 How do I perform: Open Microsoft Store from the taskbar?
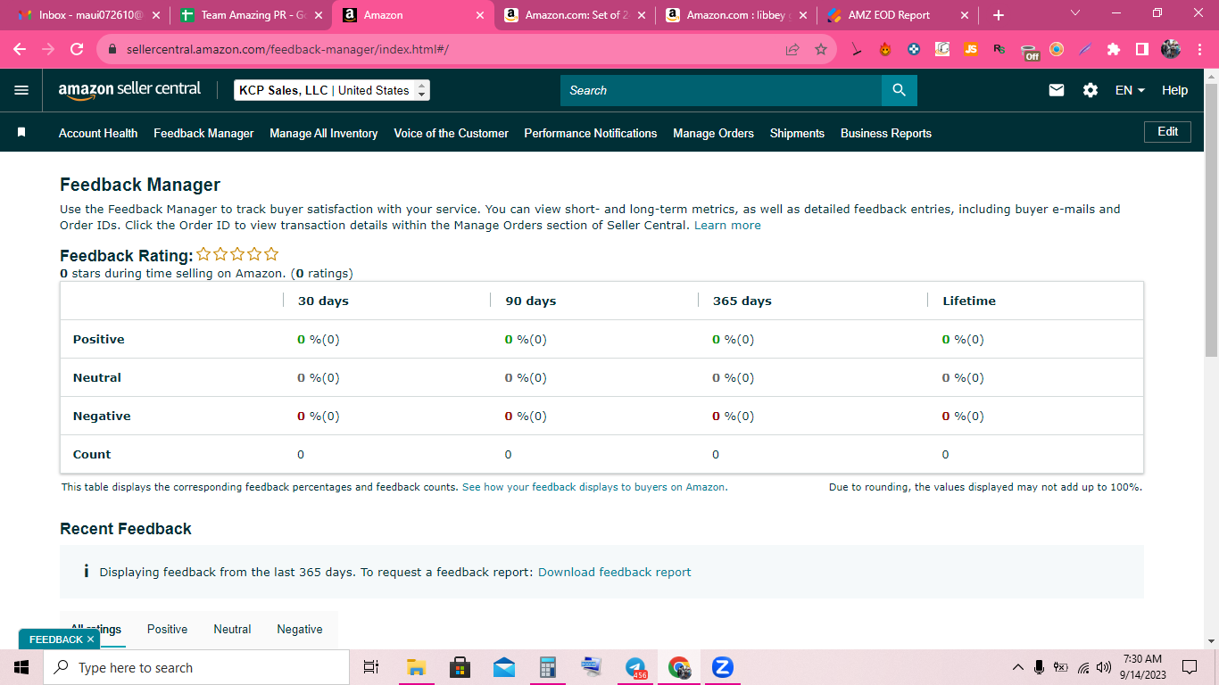(460, 667)
